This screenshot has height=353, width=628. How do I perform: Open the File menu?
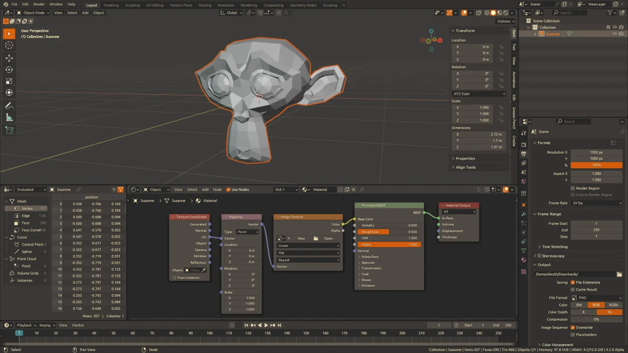coord(14,4)
